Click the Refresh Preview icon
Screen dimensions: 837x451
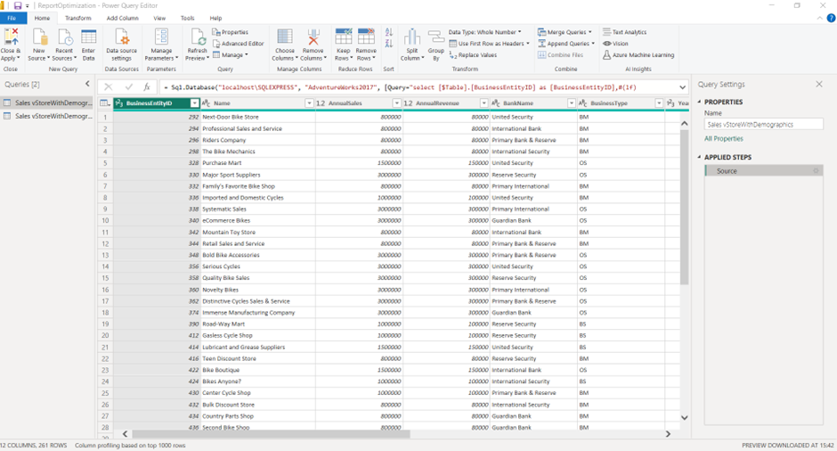tap(197, 37)
